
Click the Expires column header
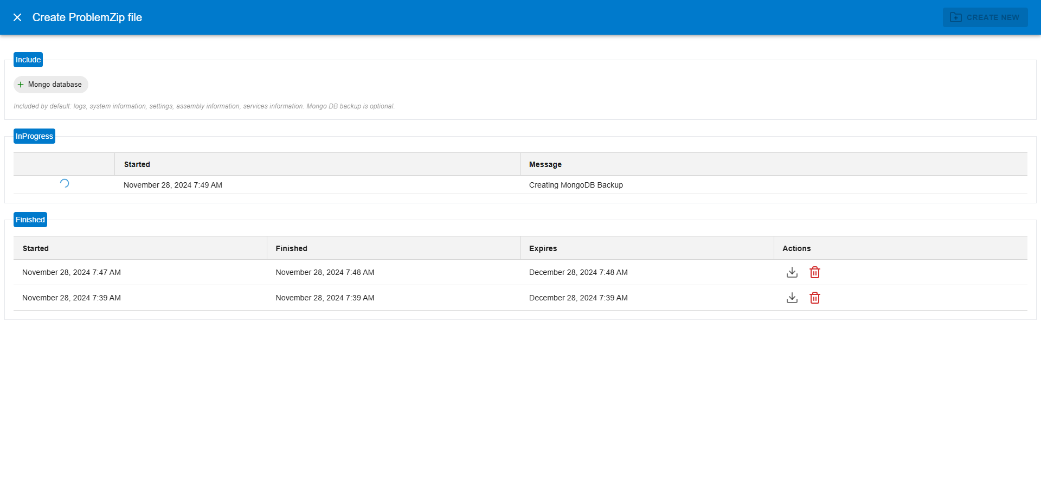point(543,248)
